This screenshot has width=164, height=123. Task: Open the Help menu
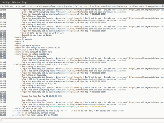pos(24,2)
